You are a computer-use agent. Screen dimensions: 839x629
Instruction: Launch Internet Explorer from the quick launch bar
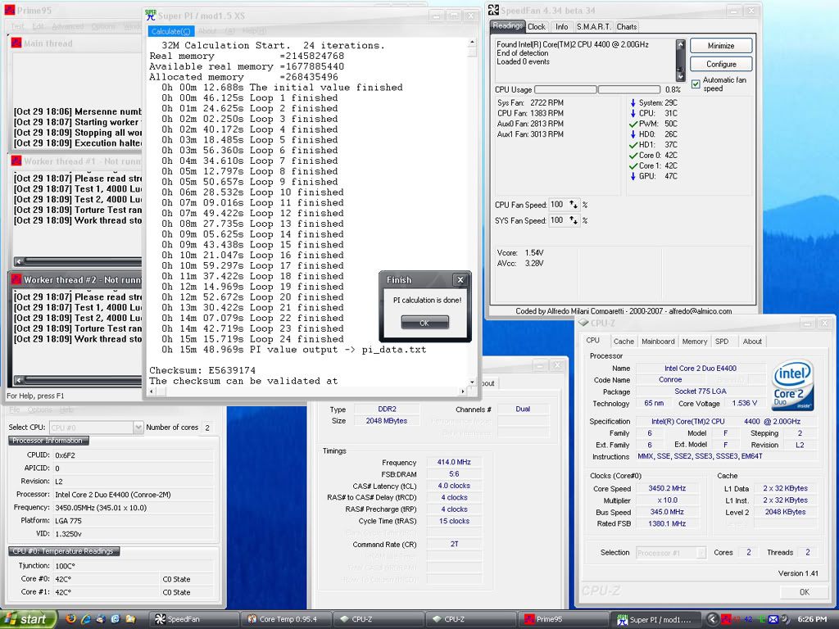85,619
